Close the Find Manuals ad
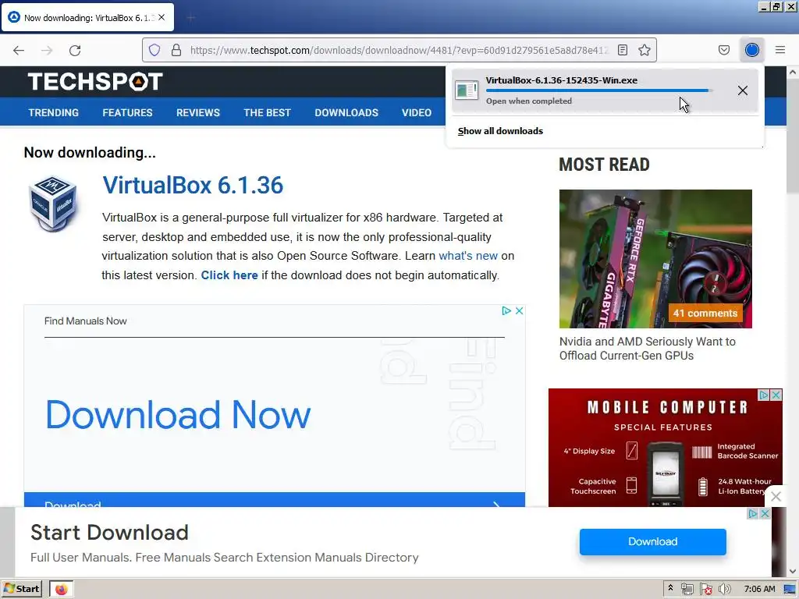The height and width of the screenshot is (599, 799). (519, 310)
